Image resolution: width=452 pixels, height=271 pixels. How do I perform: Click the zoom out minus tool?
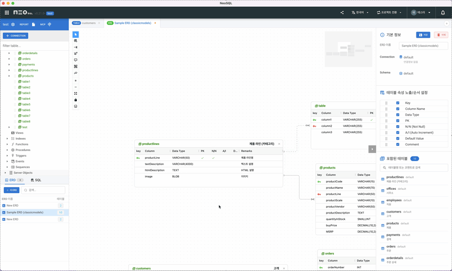76,87
